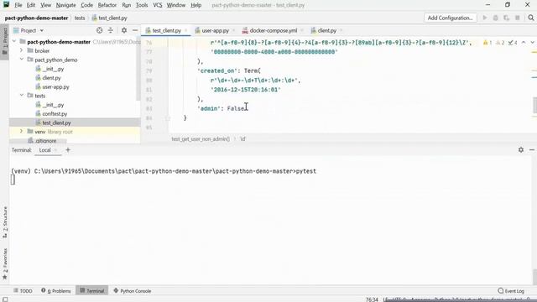Screen dimensions: 537x302
Task: Open the Run menu
Action: click(x=126, y=5)
